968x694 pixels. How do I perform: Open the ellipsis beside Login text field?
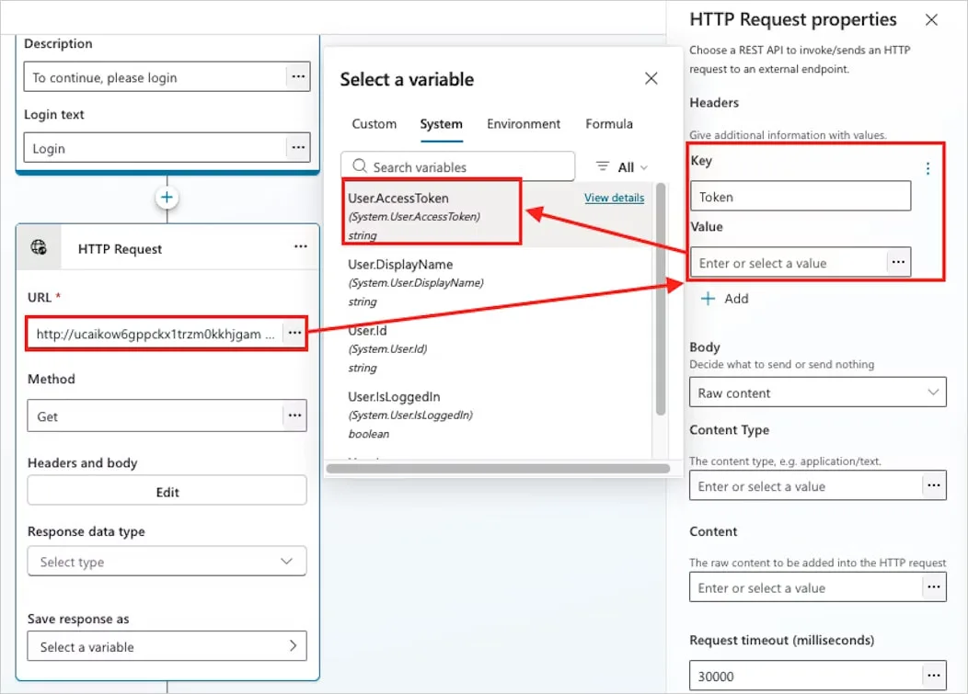pos(297,147)
